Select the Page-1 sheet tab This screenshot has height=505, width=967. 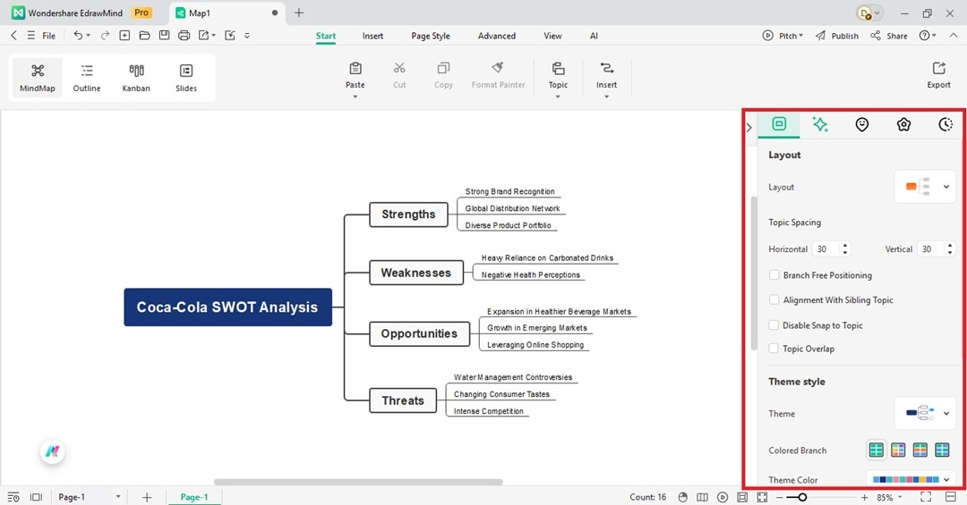coord(194,497)
